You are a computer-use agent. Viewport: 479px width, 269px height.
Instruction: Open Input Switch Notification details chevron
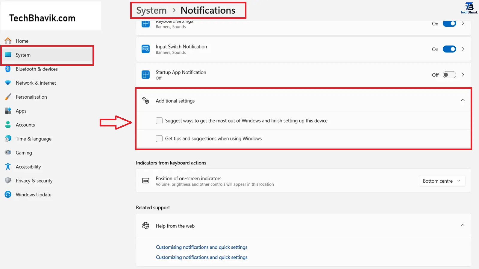(x=463, y=49)
